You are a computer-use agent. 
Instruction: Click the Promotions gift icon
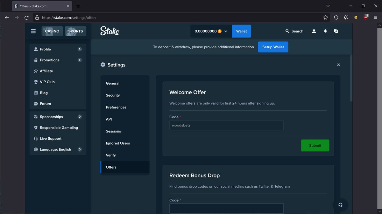(x=36, y=60)
